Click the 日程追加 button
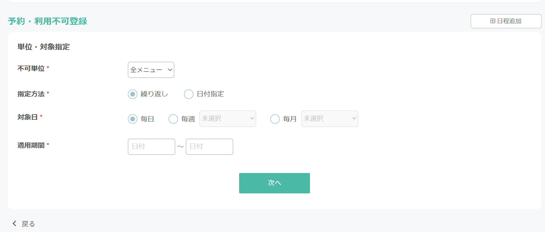 pyautogui.click(x=506, y=21)
